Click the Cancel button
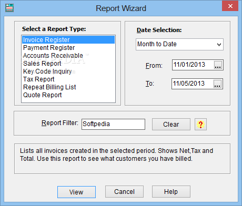The image size is (242, 206). click(x=124, y=192)
